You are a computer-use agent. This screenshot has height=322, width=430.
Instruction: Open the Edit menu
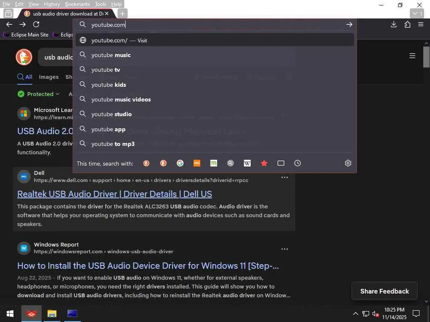19,4
